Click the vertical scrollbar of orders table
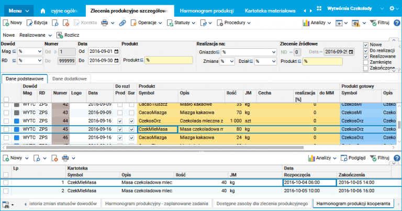 coord(399,125)
